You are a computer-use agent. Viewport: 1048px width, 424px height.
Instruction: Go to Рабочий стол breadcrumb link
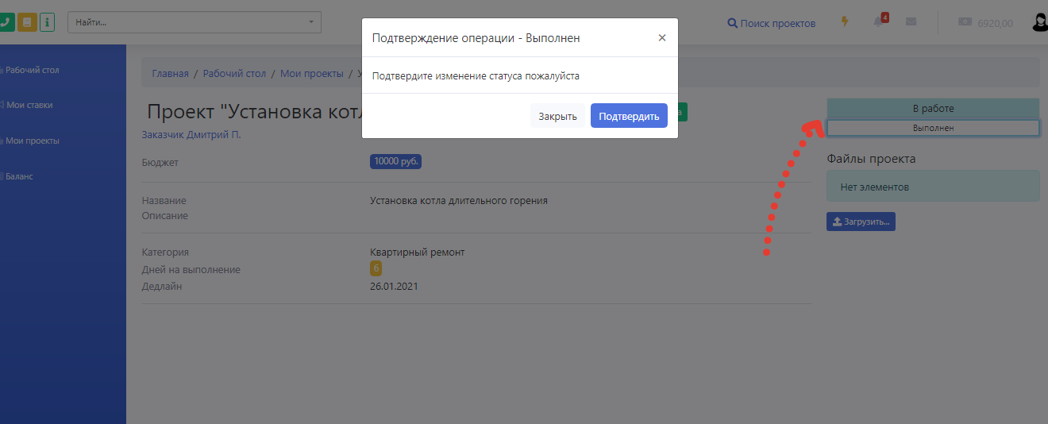[234, 73]
